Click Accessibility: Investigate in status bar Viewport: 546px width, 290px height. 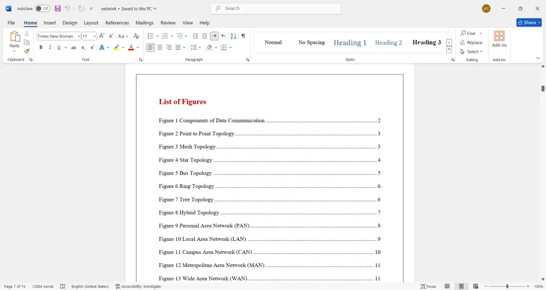(138, 286)
